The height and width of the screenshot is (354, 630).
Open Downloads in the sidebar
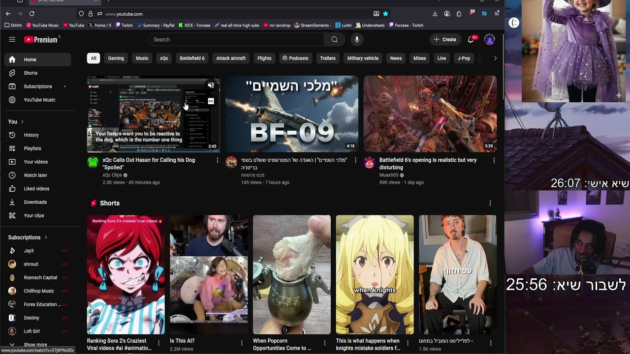coord(38,202)
